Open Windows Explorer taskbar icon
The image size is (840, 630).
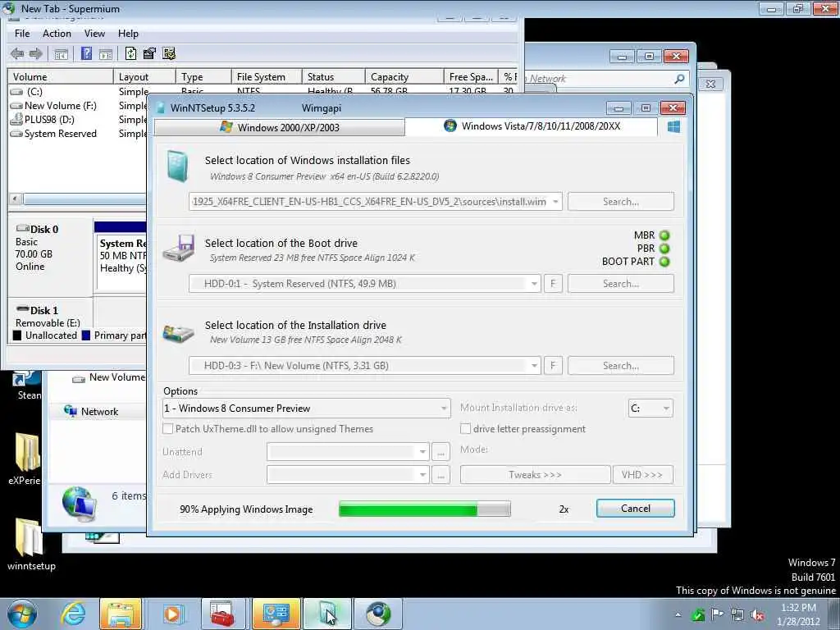[121, 614]
